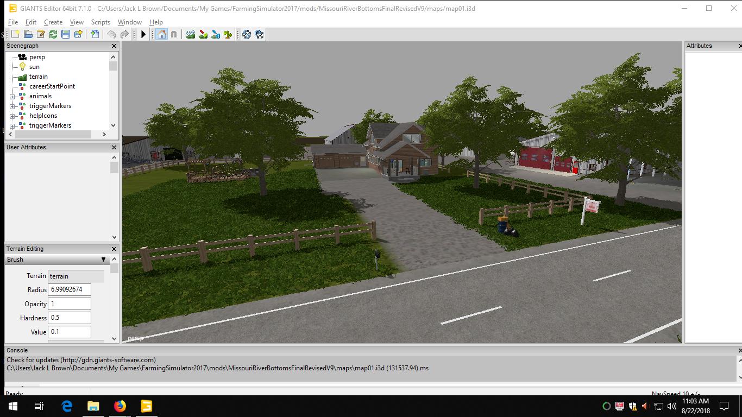Viewport: 742px width, 417px height.
Task: Toggle the house icon toolbar button
Action: point(161,34)
